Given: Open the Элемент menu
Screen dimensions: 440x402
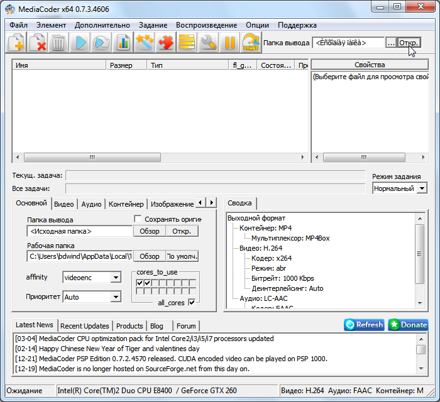Looking at the screenshot, I should pyautogui.click(x=51, y=25).
